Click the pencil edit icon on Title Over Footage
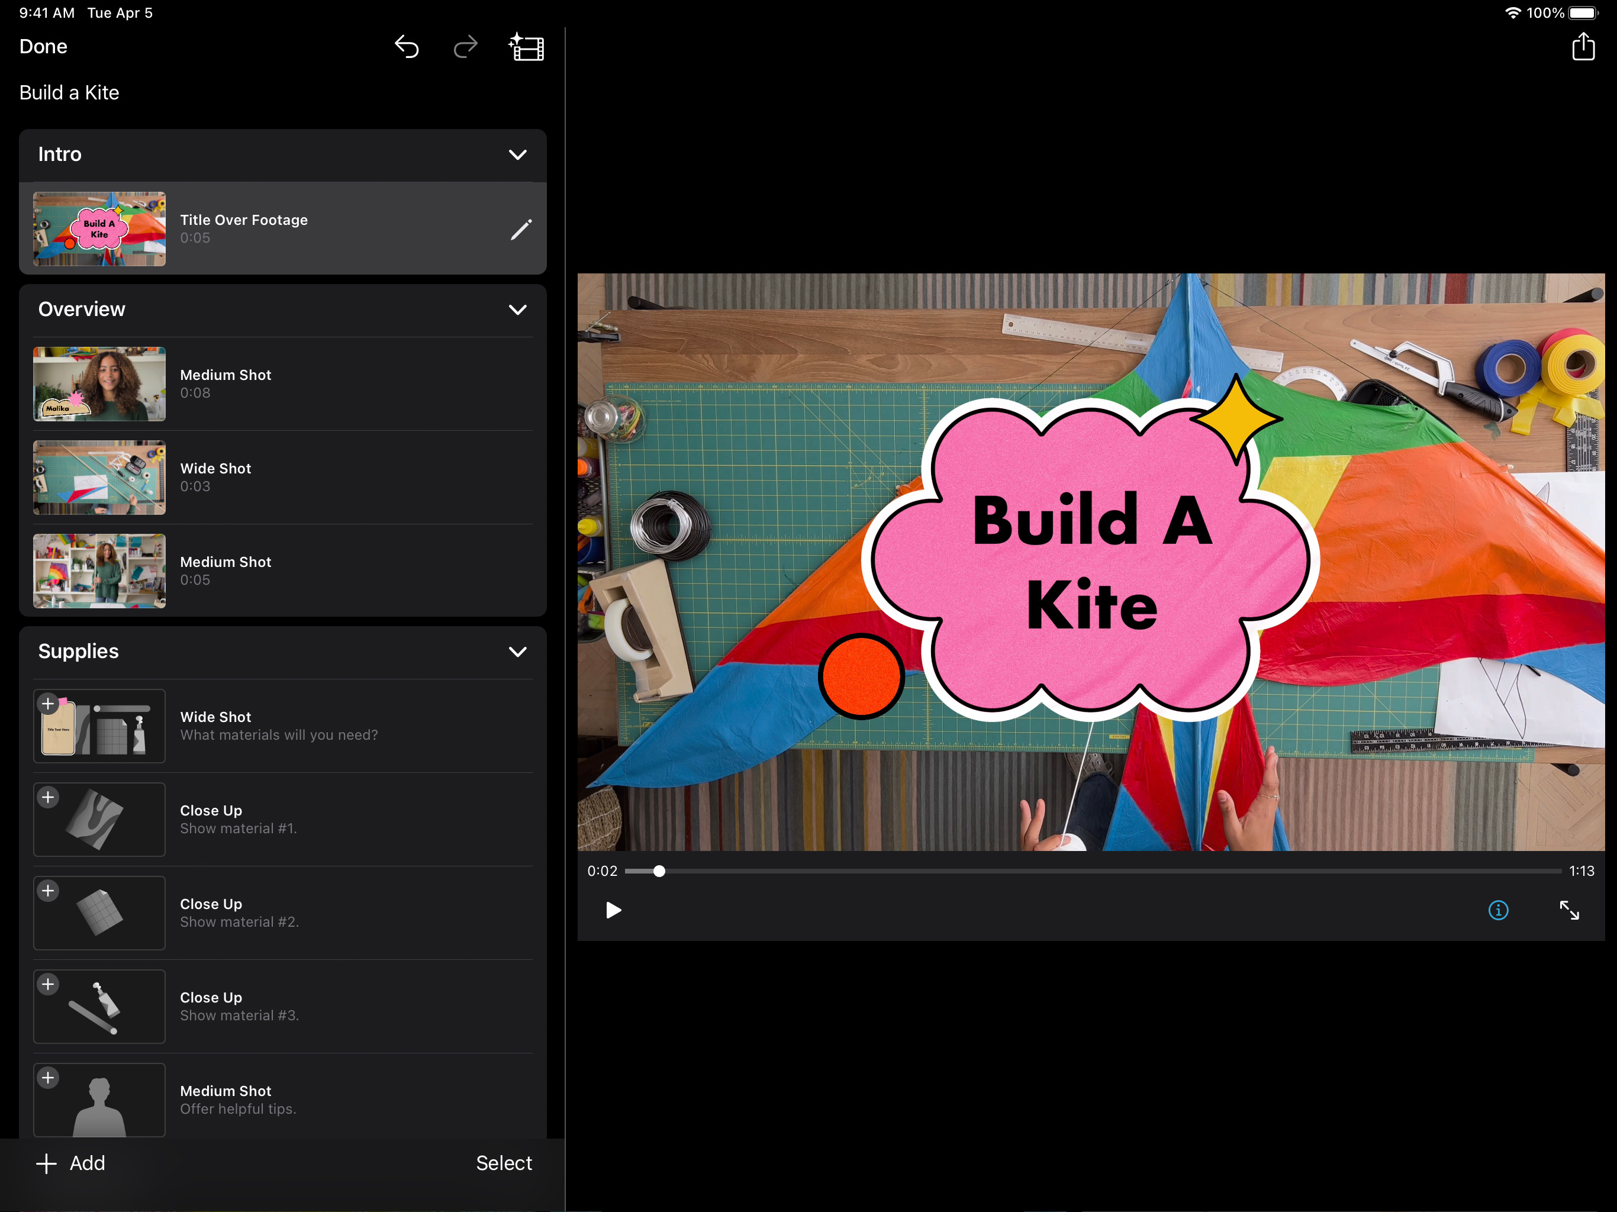 tap(520, 230)
